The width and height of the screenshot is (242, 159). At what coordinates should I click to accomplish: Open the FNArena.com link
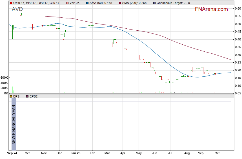tap(211, 9)
